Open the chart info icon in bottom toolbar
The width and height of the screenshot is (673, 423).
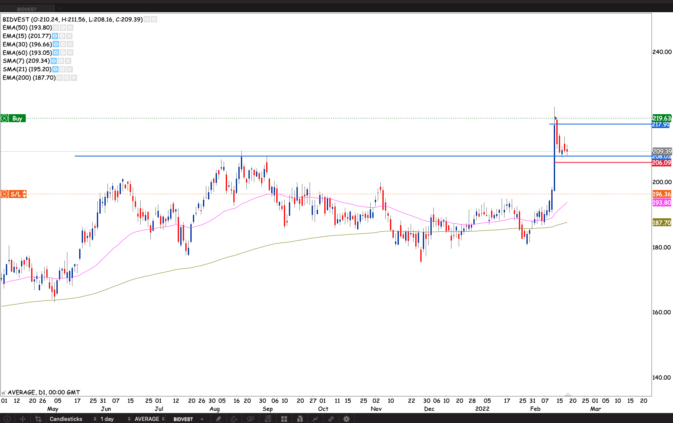point(7,419)
